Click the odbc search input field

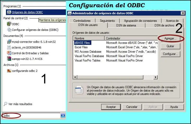(x=31, y=116)
